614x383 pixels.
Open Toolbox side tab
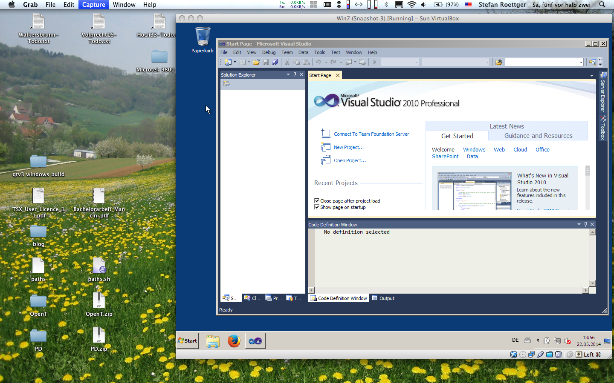(x=603, y=128)
